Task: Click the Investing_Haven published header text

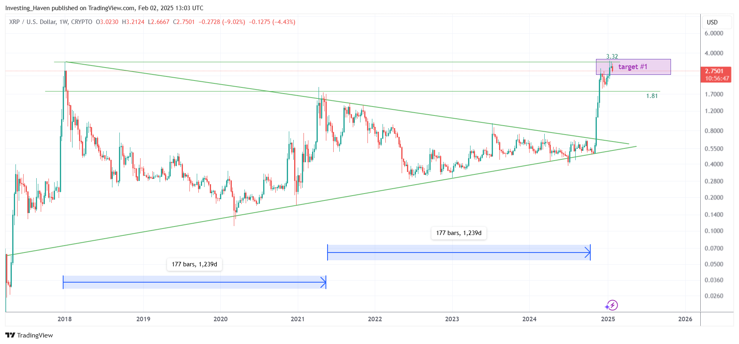Action: [104, 8]
